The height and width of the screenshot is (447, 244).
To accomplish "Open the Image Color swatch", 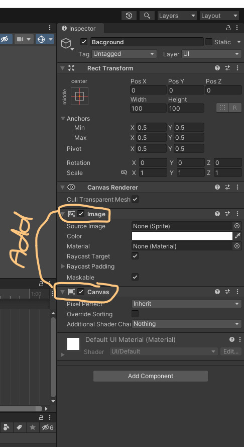I will [182, 236].
